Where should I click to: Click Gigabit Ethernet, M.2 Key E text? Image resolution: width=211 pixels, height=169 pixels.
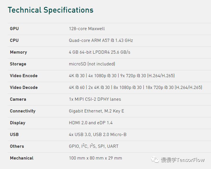coord(96,111)
